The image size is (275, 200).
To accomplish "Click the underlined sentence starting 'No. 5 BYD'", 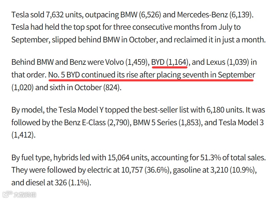I will (x=152, y=75).
